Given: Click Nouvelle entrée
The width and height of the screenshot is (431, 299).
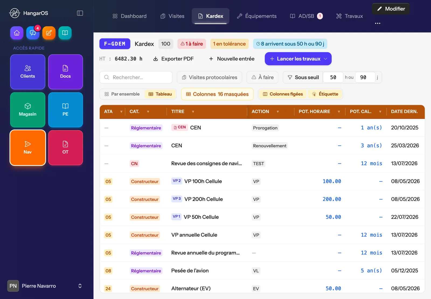Looking at the screenshot, I should tap(232, 59).
